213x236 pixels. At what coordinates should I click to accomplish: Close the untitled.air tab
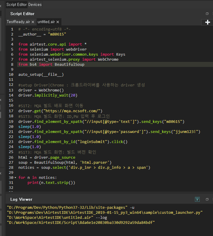tap(58, 22)
